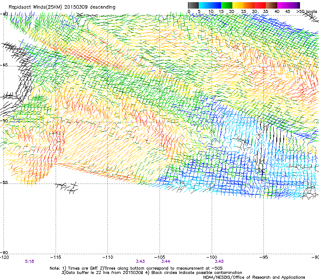Click the legend value "25"
This screenshot has width=319, height=280.
[244, 12]
